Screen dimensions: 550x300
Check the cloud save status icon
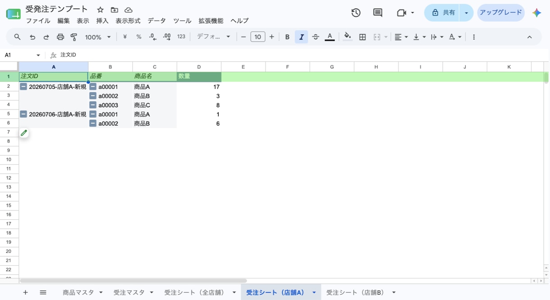[x=128, y=9]
